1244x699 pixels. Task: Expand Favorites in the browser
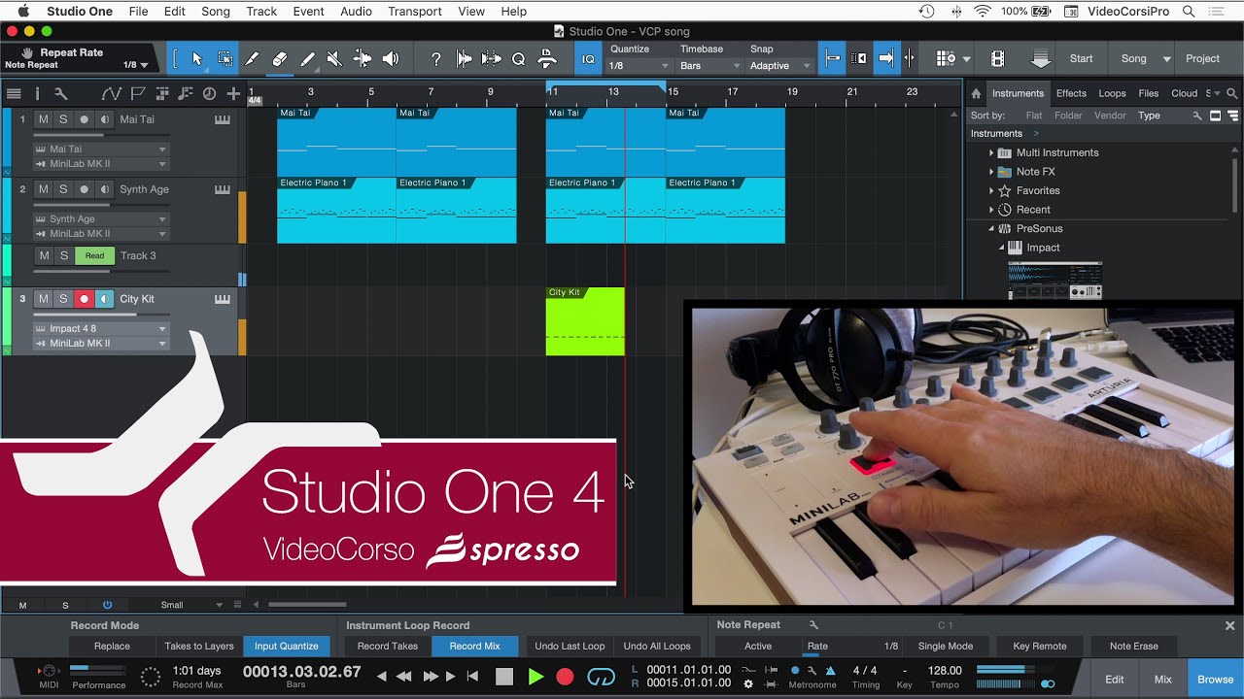[x=991, y=190]
